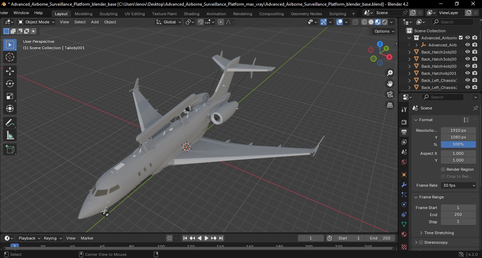
Task: Open the Particles properties tab
Action: click(404, 195)
